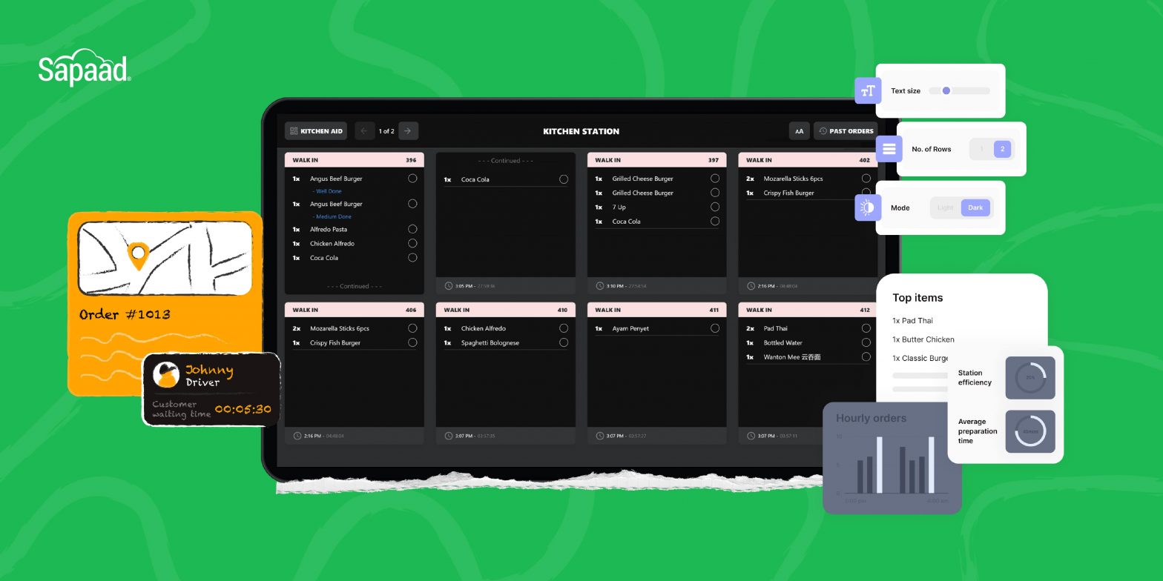Click Johnny the driver's avatar
Viewport: 1163px width, 581px height.
pos(166,375)
